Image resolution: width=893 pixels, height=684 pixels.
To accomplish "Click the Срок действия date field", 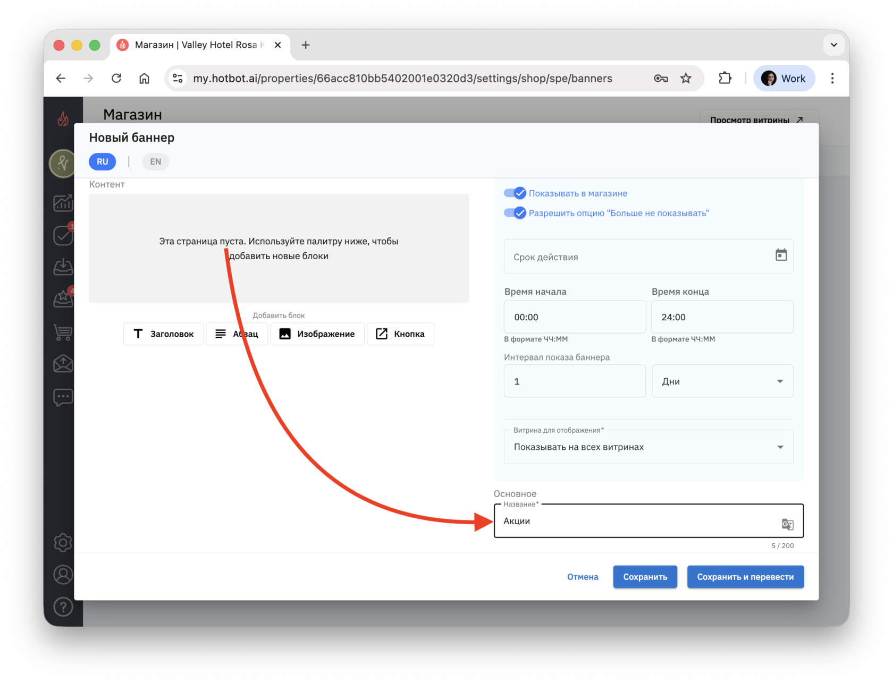I will [648, 256].
